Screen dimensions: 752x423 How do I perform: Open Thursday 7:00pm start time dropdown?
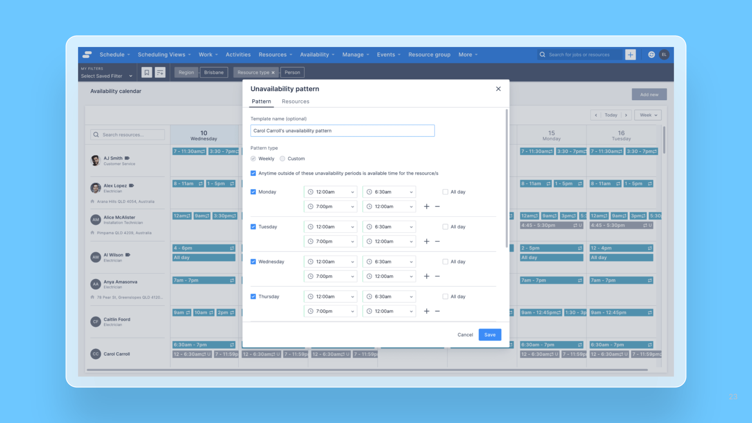(331, 311)
